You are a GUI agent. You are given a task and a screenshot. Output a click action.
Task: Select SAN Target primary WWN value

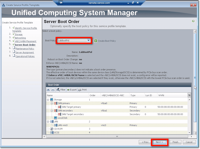click(x=170, y=107)
